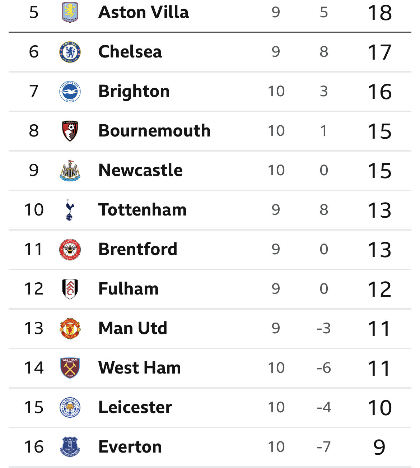420x468 pixels.
Task: Click the Leicester team name
Action: (x=135, y=407)
